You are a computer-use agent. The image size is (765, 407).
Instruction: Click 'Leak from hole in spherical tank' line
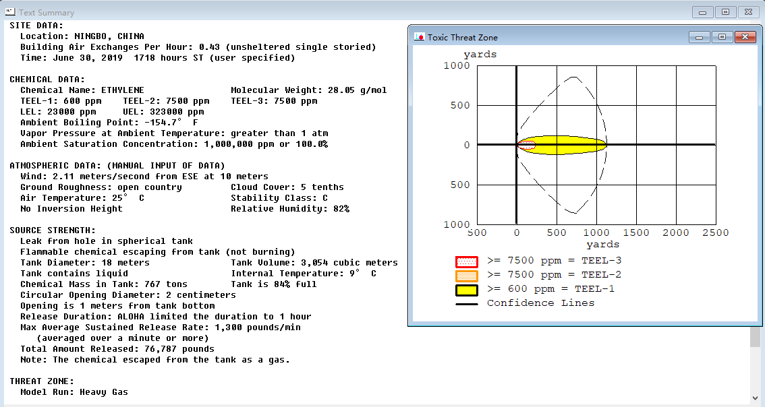107,241
